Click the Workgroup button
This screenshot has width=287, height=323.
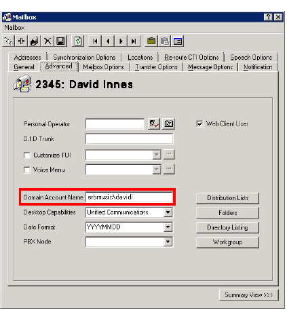point(228,242)
